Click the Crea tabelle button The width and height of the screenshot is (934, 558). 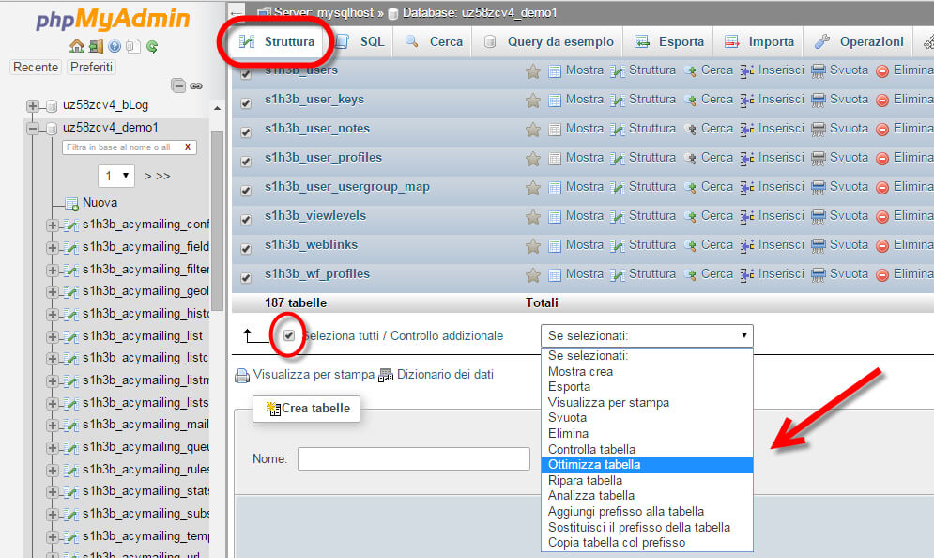point(306,409)
